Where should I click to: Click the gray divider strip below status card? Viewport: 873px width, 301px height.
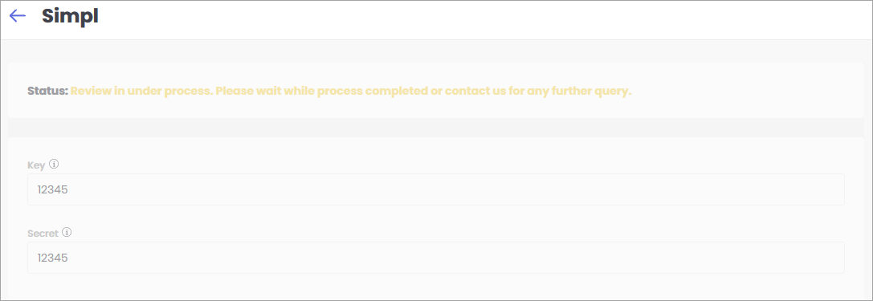(436, 128)
